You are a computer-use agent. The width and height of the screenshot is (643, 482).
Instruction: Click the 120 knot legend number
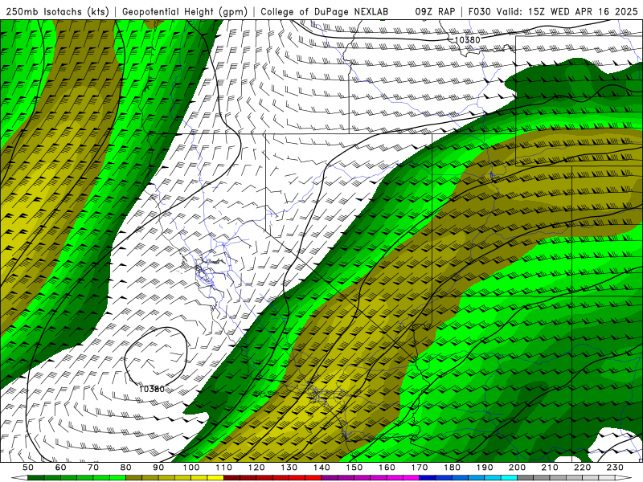click(256, 468)
